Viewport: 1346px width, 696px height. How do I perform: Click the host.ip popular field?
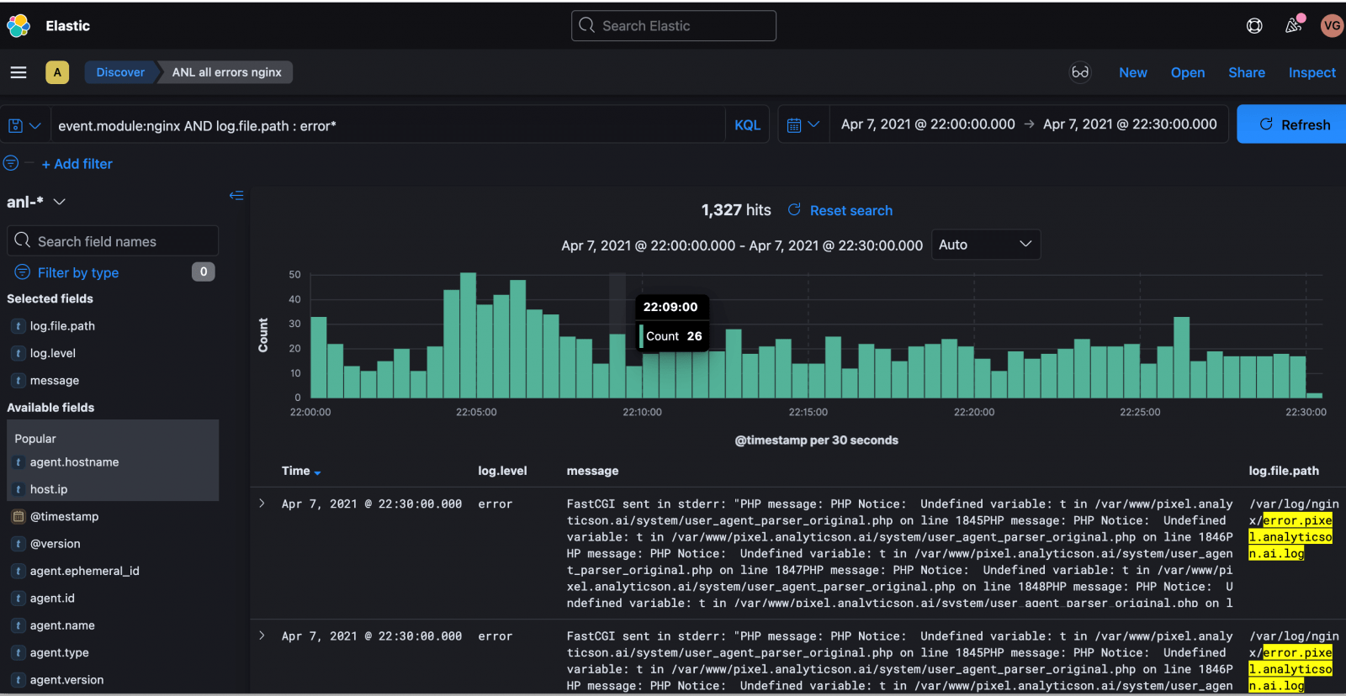(x=49, y=489)
